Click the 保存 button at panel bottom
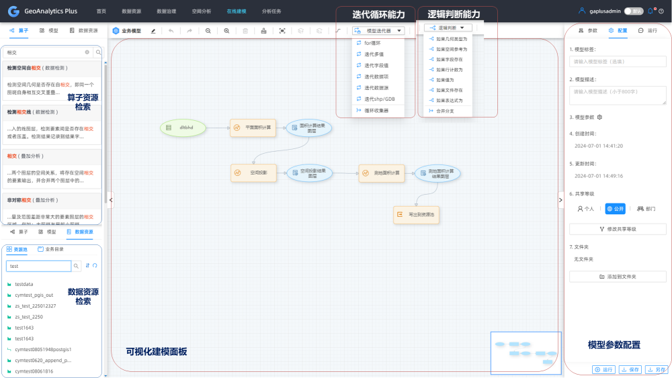 630,369
